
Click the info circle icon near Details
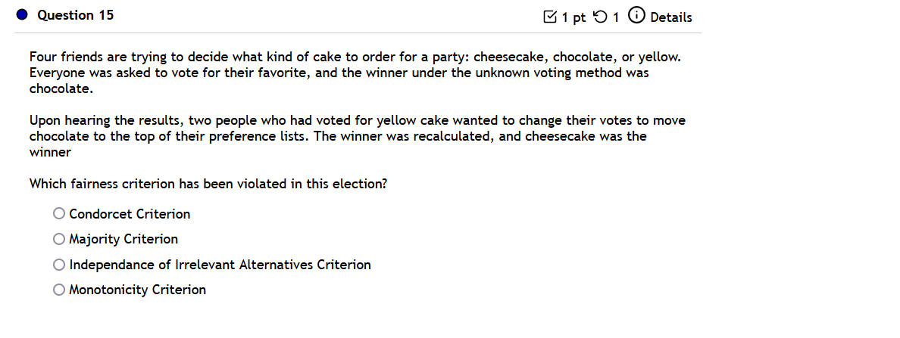tap(636, 16)
